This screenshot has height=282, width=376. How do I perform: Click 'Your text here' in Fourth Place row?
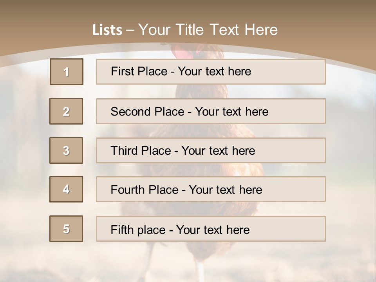[x=226, y=190]
